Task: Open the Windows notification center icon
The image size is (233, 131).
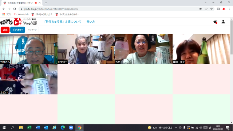Action: coord(228,128)
